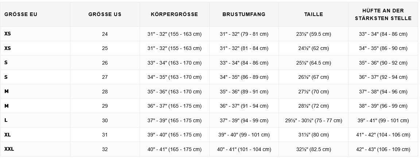Click hip value 42" - 43" (106 - 109 cm)
This screenshot has height=158, width=420.
pos(383,149)
